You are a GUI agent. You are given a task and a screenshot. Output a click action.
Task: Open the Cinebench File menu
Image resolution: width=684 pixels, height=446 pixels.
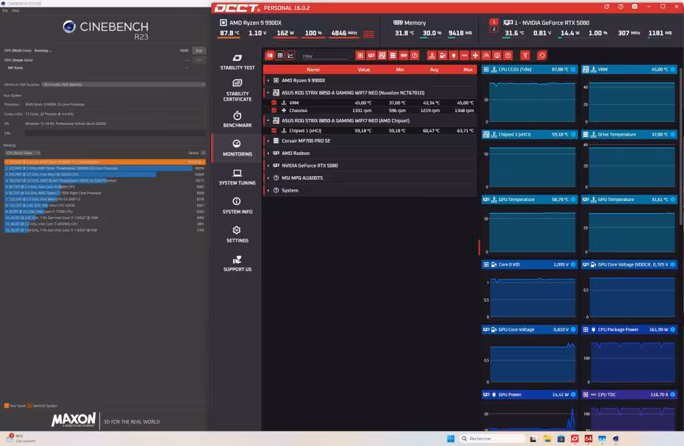pos(5,11)
